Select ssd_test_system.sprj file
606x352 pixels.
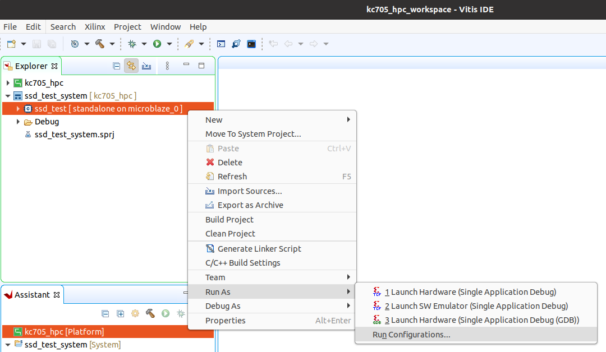74,135
